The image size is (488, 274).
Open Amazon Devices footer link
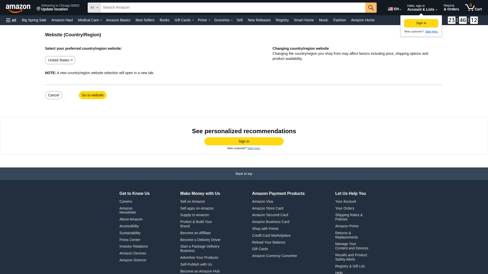click(133, 253)
